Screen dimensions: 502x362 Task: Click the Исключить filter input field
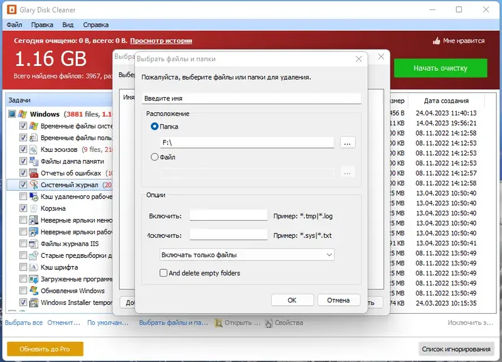pos(228,235)
